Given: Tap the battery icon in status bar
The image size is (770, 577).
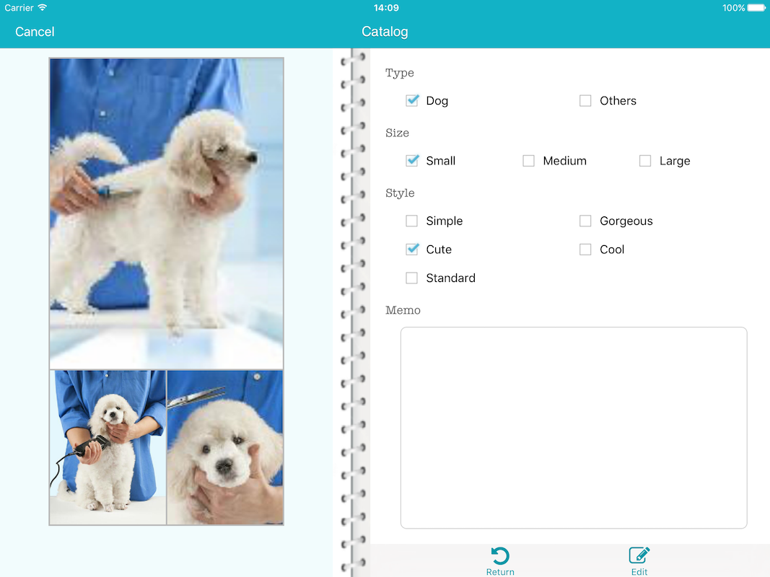Looking at the screenshot, I should point(756,8).
